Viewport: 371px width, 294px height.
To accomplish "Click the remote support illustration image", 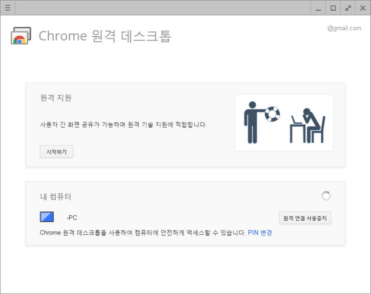I will [284, 123].
